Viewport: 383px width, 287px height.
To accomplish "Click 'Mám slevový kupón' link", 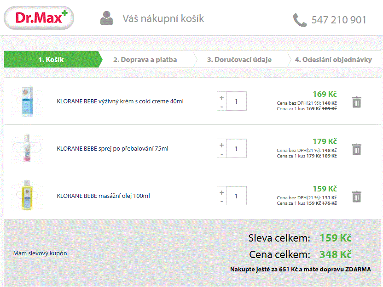I will click(x=40, y=253).
